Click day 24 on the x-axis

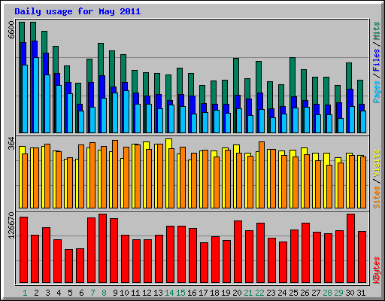click(x=282, y=293)
